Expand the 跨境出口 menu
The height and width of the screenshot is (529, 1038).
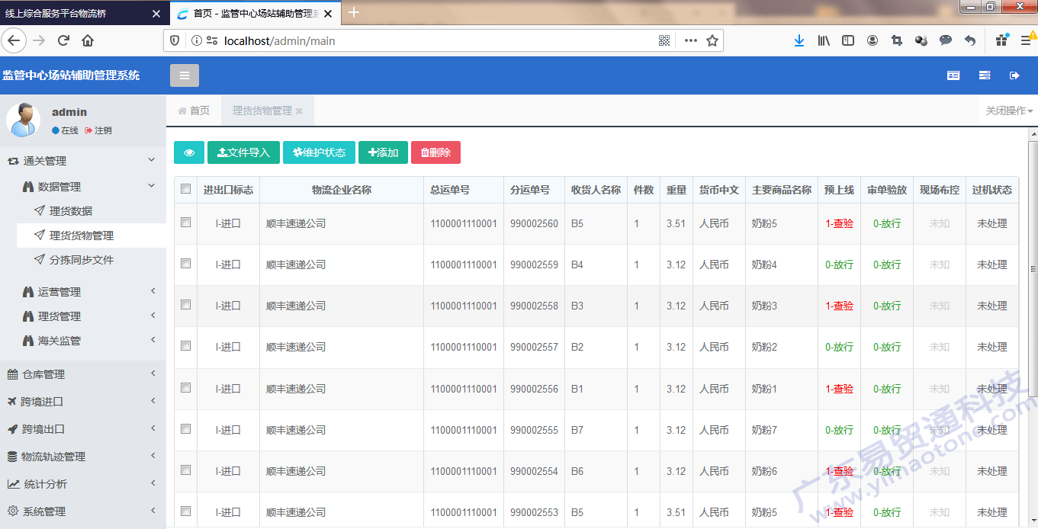[83, 429]
